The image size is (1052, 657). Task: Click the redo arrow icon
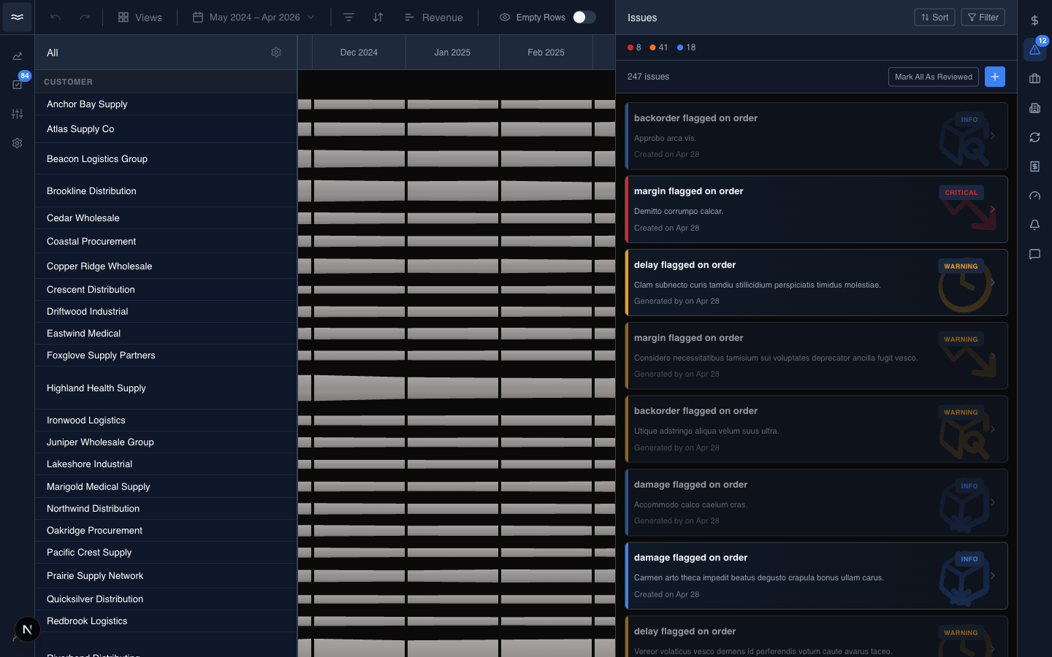(x=85, y=18)
